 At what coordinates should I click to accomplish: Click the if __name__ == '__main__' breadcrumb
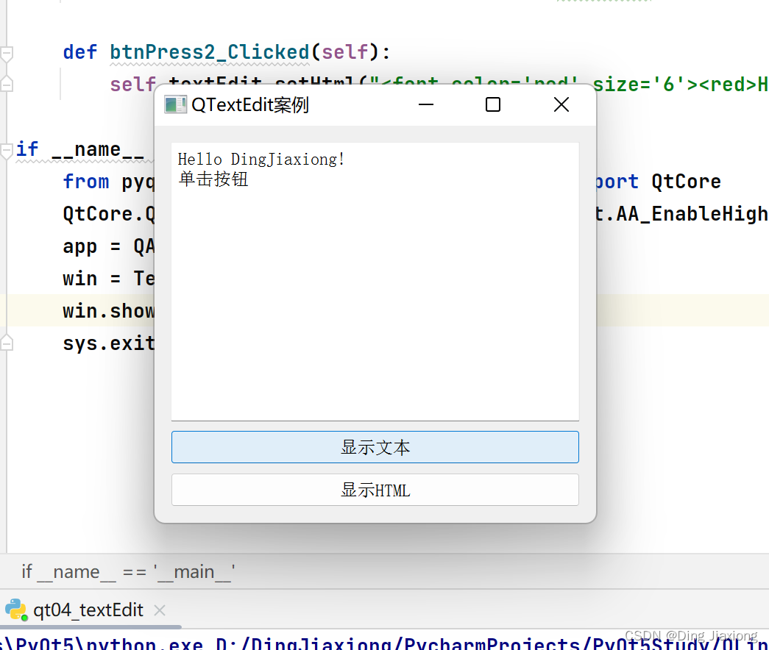click(x=129, y=571)
